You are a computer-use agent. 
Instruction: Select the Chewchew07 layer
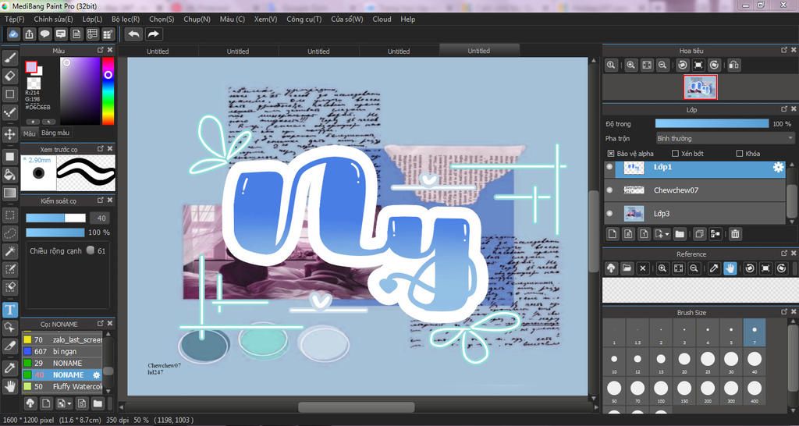pyautogui.click(x=695, y=190)
